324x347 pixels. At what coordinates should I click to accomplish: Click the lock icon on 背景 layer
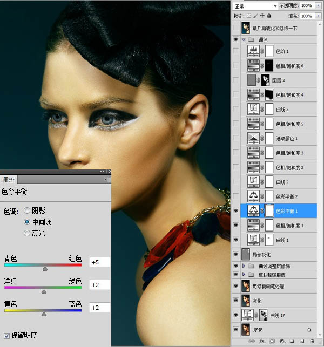pyautogui.click(x=309, y=330)
